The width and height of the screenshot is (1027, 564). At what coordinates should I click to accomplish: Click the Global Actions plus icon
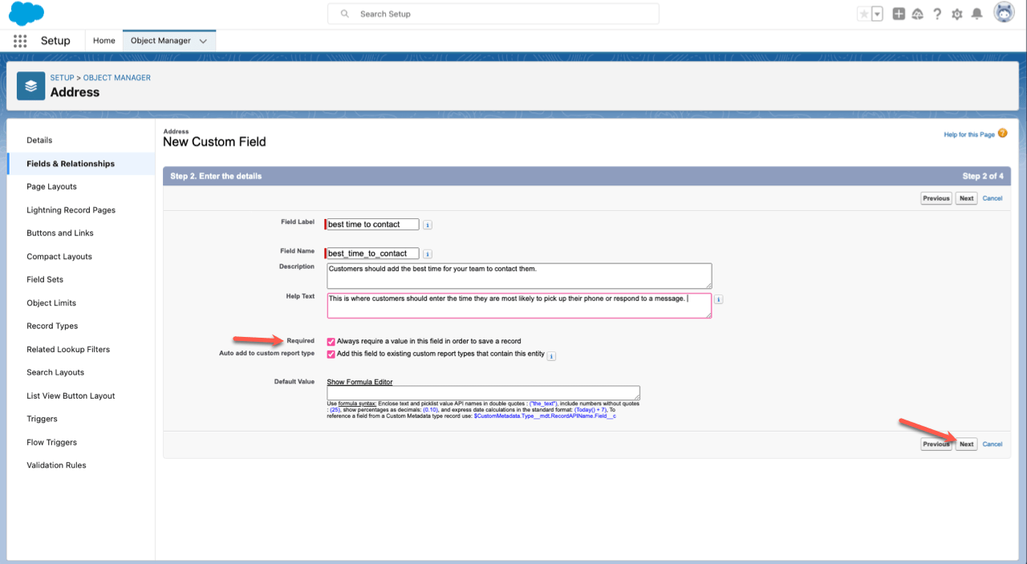tap(899, 14)
